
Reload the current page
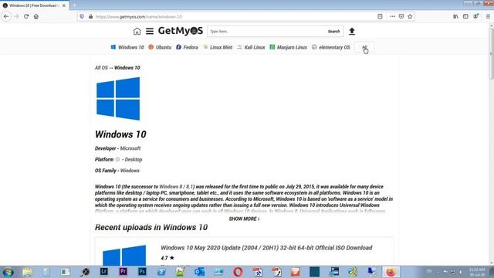[26, 16]
